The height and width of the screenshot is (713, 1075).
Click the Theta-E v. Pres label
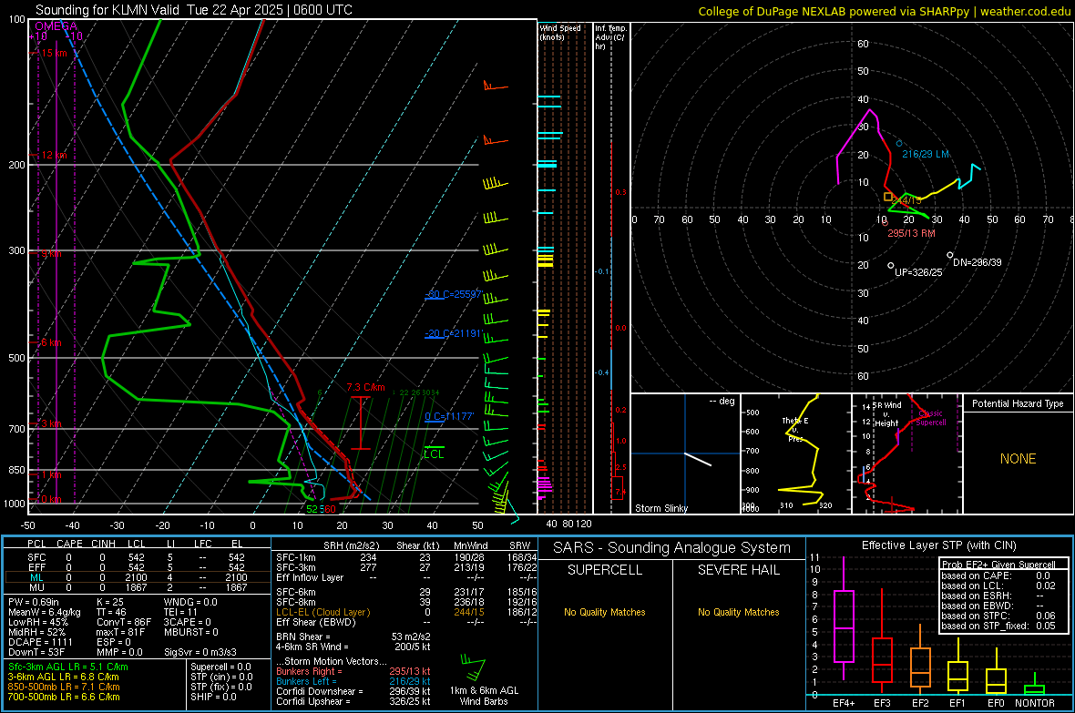click(x=795, y=429)
